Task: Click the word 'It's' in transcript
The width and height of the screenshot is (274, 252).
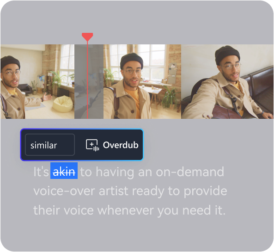Action: click(41, 172)
